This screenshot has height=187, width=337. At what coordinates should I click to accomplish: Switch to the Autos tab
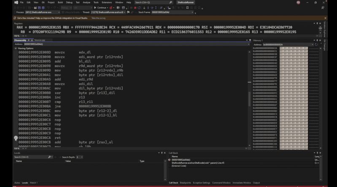pos(17,183)
